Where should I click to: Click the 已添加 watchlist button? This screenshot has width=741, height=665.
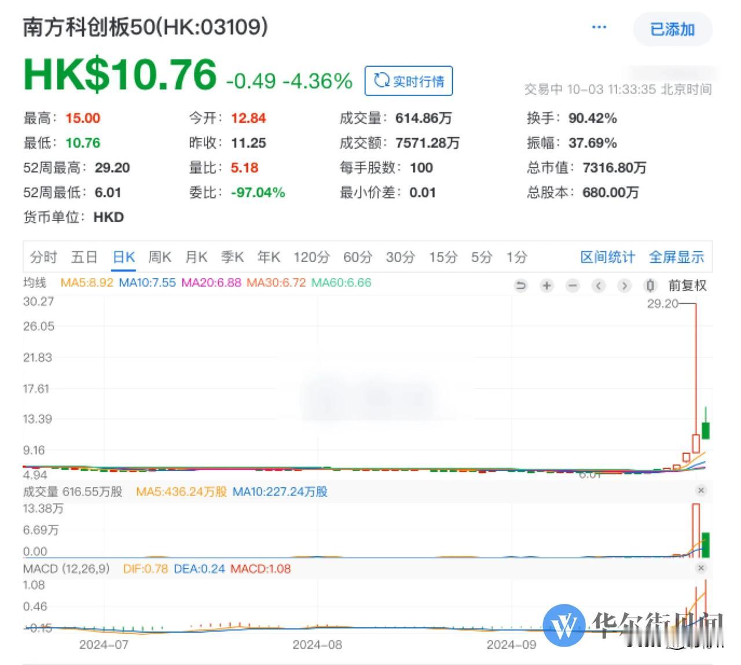point(673,30)
